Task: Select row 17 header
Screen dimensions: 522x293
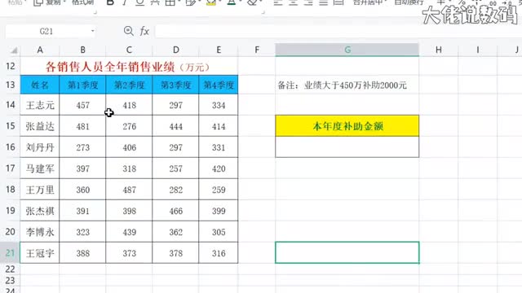Action: pyautogui.click(x=10, y=168)
